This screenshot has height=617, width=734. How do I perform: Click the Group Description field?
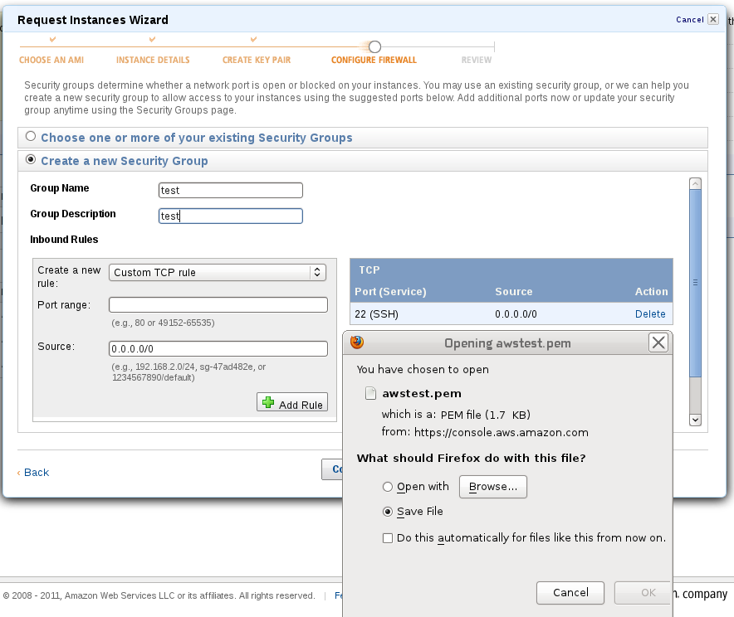230,216
